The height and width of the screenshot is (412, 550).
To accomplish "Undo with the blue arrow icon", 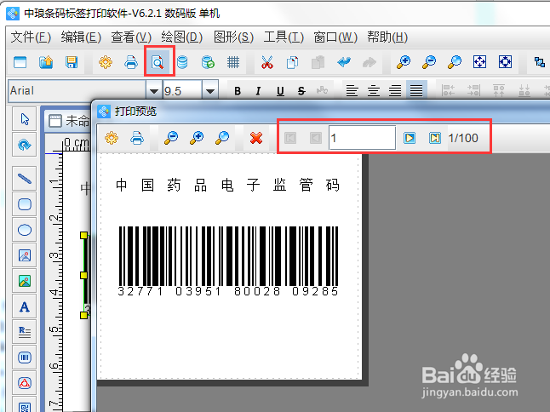I will (x=344, y=62).
